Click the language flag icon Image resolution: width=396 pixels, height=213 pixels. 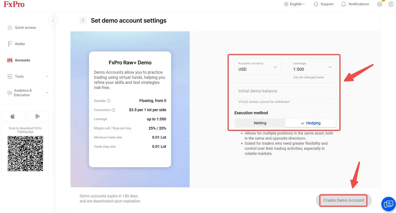(286, 4)
